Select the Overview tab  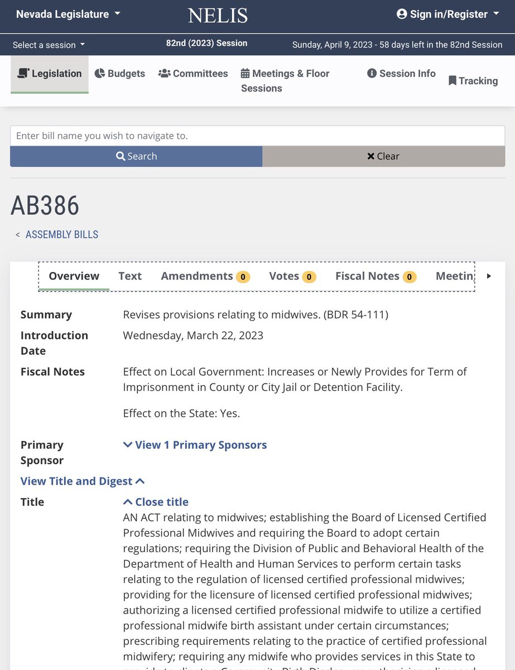(x=74, y=276)
